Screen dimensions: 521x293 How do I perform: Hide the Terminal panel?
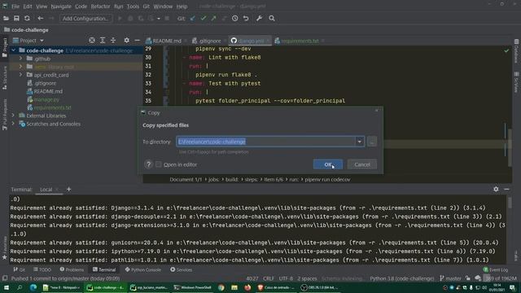coord(506,189)
